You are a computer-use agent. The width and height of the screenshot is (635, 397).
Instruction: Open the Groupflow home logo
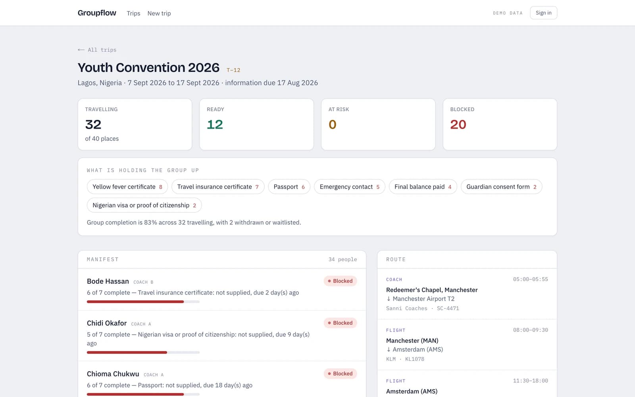coord(97,13)
